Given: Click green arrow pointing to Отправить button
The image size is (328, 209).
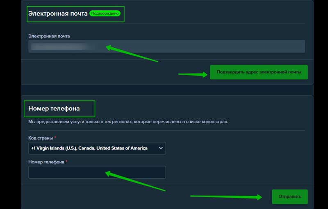Looking at the screenshot, I should coord(225,197).
